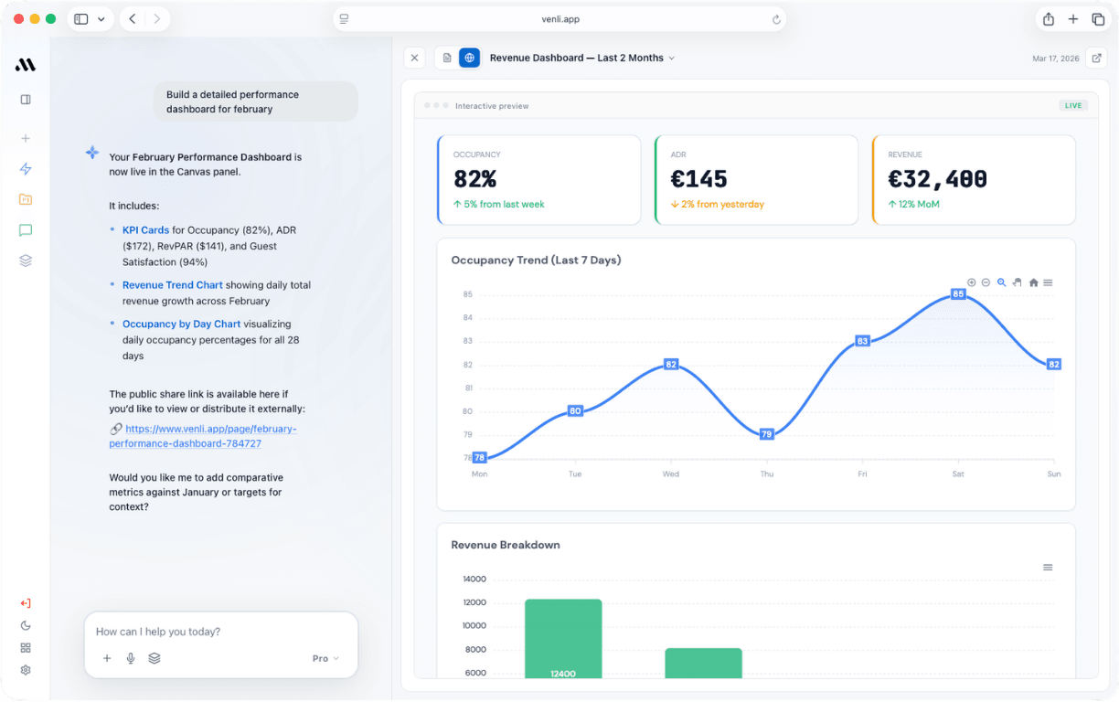Click the chart zoom-out minus icon
The image size is (1119, 702).
point(986,282)
